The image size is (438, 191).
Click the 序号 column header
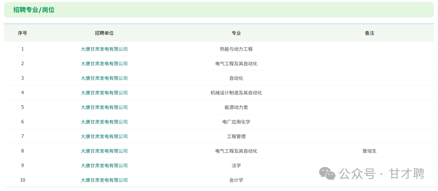click(x=22, y=33)
